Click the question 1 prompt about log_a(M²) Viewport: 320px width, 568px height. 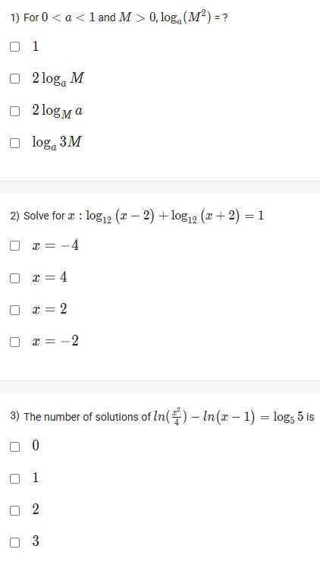click(119, 17)
